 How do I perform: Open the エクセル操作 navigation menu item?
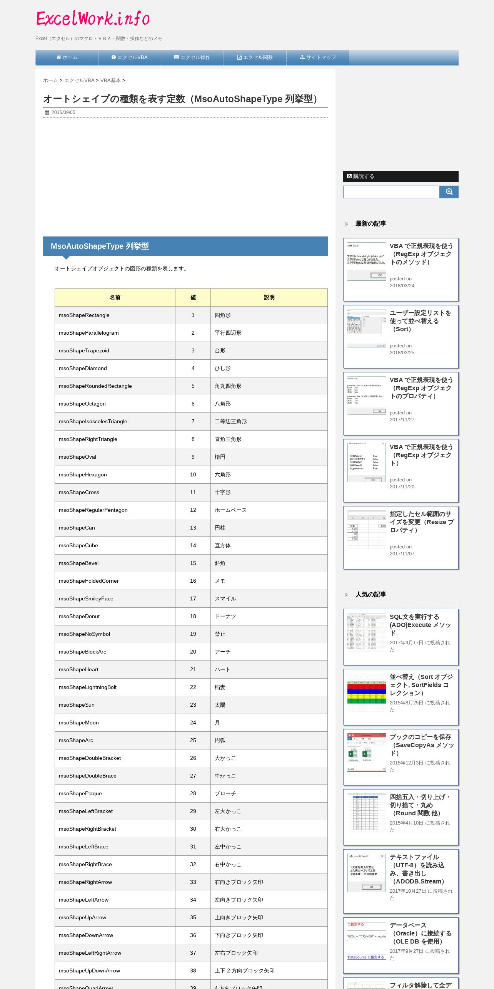pyautogui.click(x=192, y=57)
